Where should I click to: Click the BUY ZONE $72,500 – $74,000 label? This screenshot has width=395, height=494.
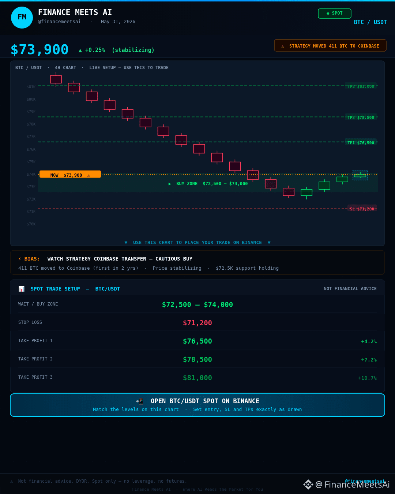(x=208, y=184)
